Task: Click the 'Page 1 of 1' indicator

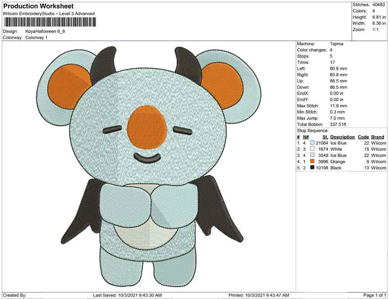Action: (374, 295)
